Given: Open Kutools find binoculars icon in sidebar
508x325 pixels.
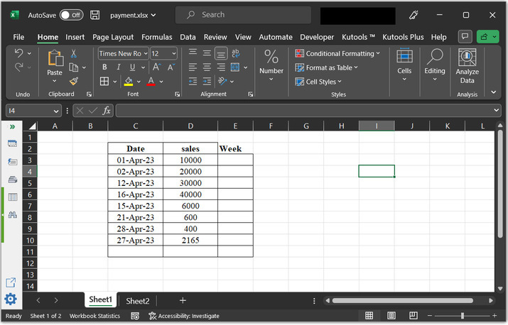Looking at the screenshot, I should tap(12, 214).
